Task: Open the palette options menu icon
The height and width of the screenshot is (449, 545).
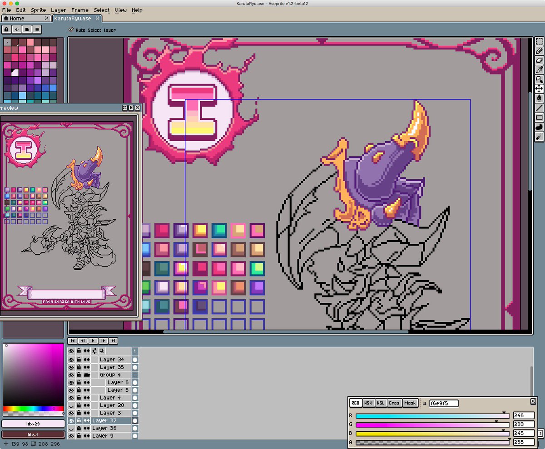Action: 37,30
